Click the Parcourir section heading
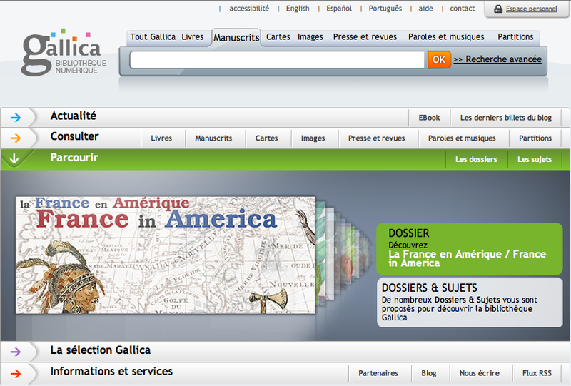 pyautogui.click(x=74, y=157)
